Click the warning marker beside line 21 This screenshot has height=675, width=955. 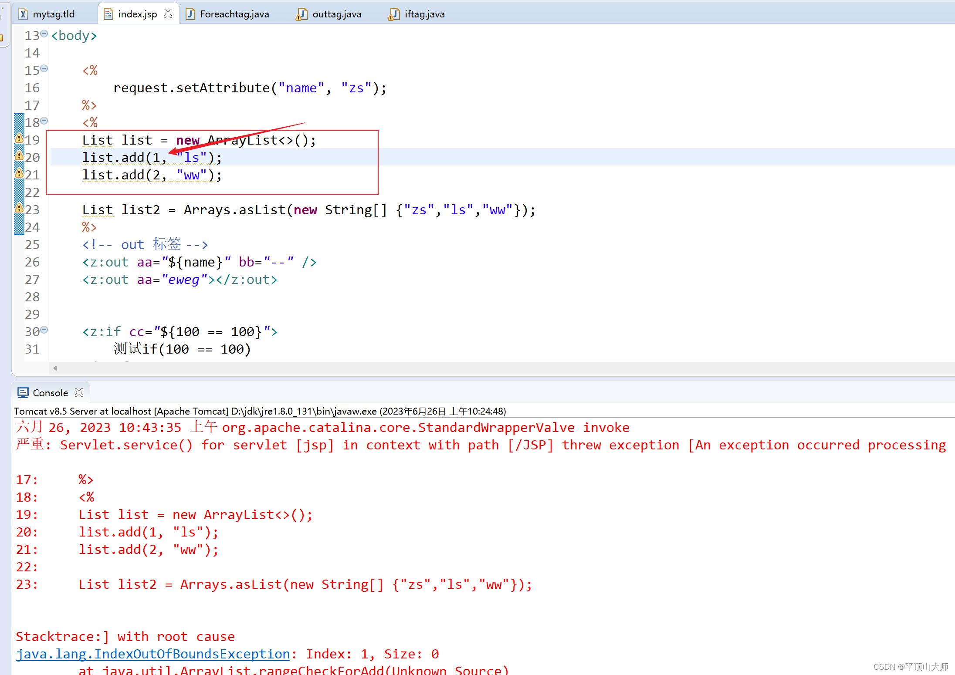pos(19,173)
